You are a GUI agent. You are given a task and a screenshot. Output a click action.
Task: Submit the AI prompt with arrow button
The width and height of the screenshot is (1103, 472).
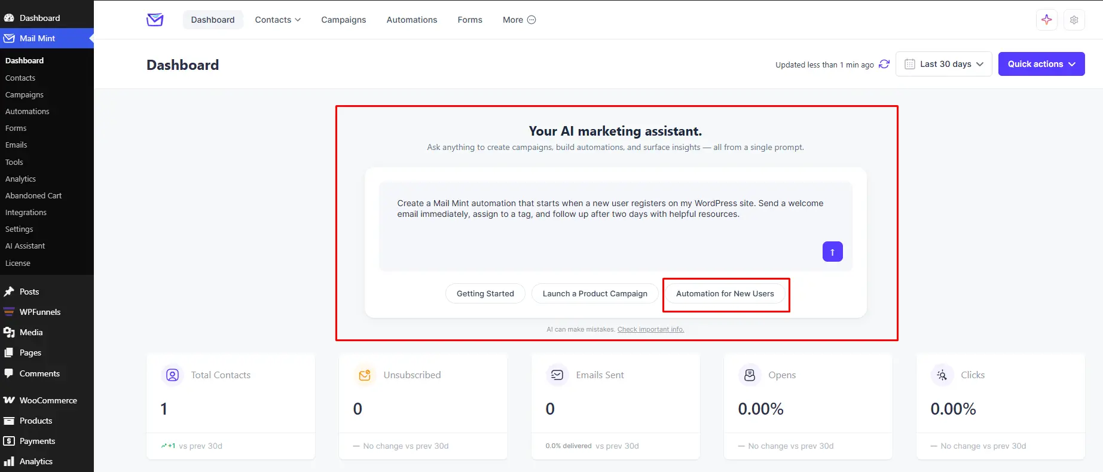[x=833, y=252]
